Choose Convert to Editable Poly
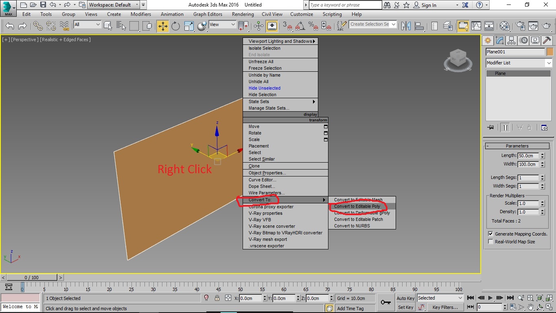 (358, 206)
